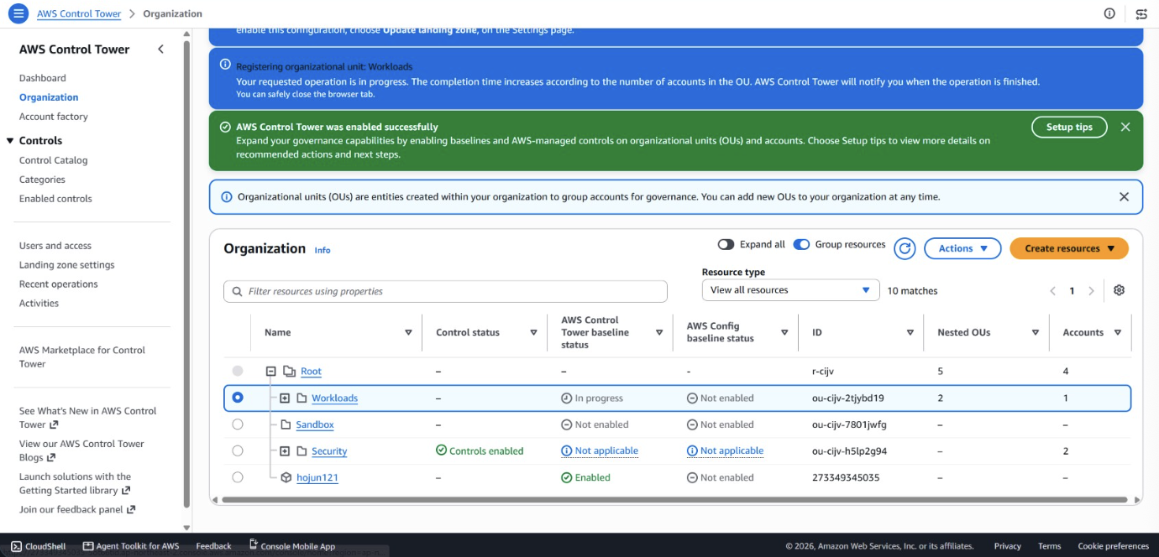Sort by AWS Control Tower baseline status arrow
This screenshot has height=557, width=1159.
[658, 332]
